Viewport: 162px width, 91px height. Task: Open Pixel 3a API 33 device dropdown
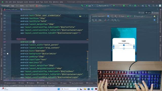tap(103, 6)
